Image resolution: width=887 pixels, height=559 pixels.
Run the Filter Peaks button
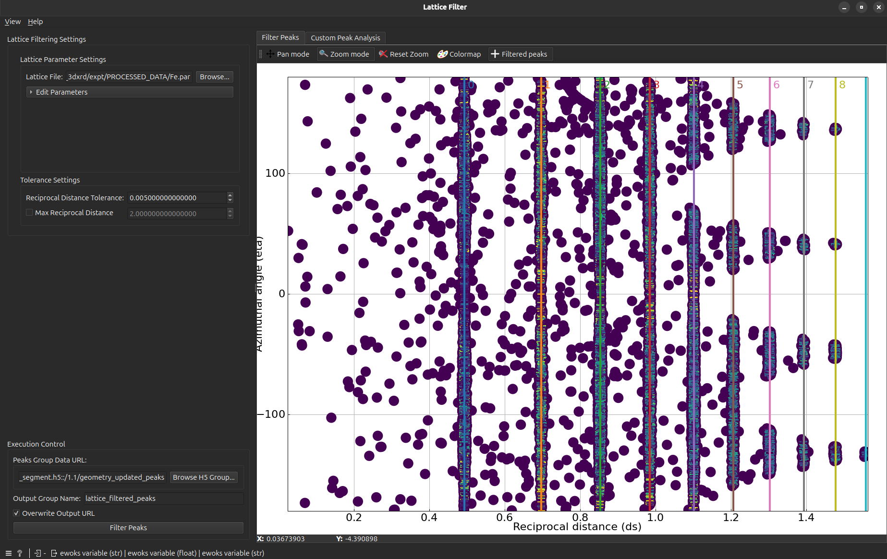click(x=128, y=528)
